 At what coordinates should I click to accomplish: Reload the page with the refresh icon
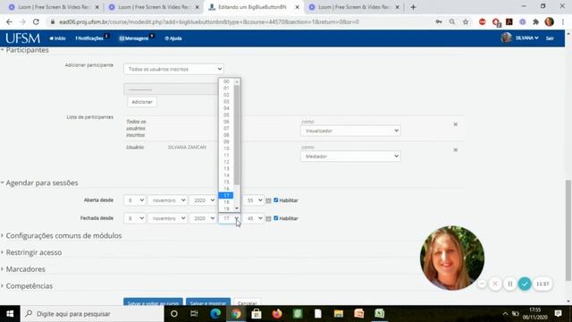tap(36, 21)
